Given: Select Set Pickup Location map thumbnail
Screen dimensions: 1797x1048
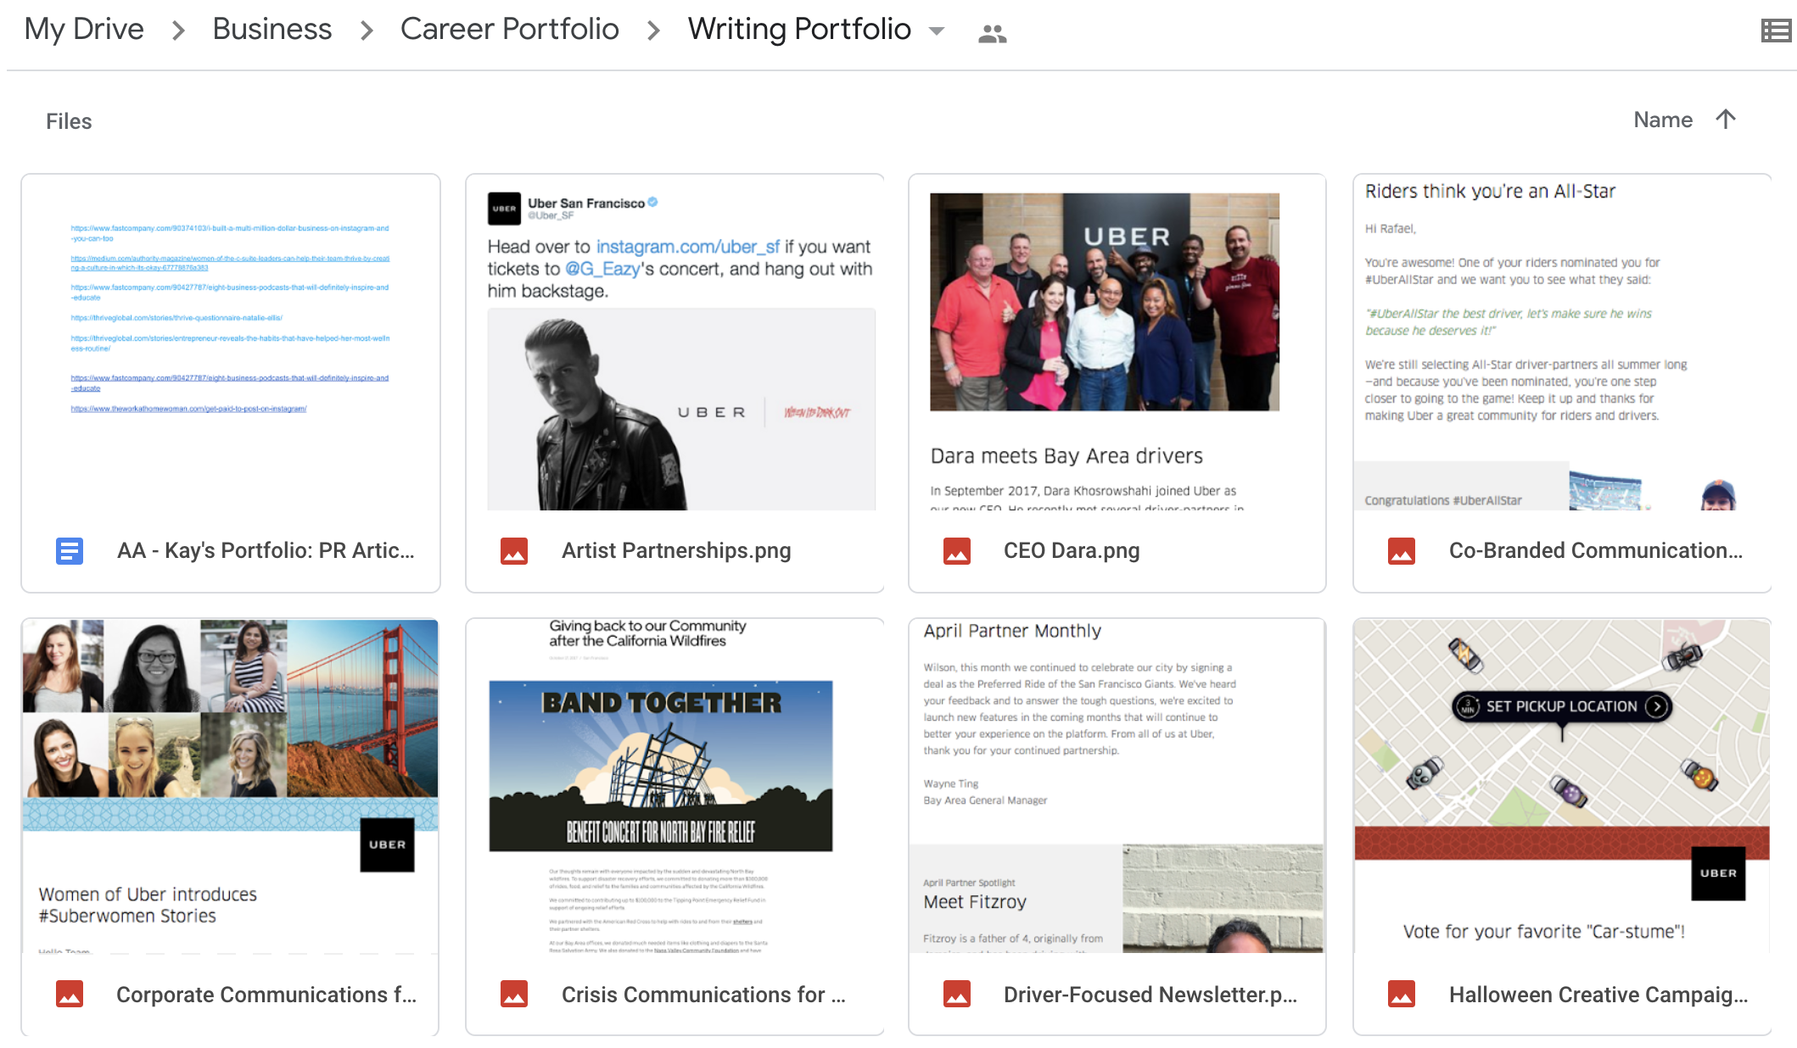Looking at the screenshot, I should pyautogui.click(x=1562, y=786).
